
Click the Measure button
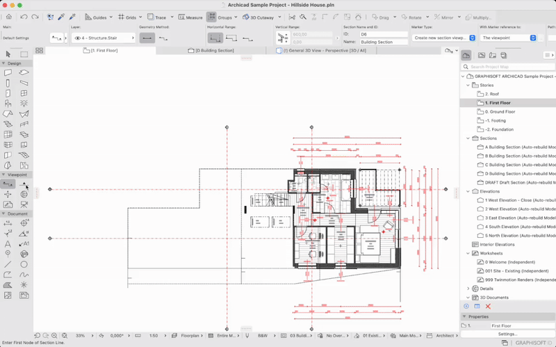click(x=190, y=17)
